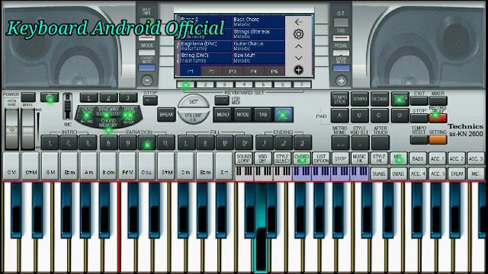Switch to page P2 tab
This screenshot has width=488, height=274.
211,71
